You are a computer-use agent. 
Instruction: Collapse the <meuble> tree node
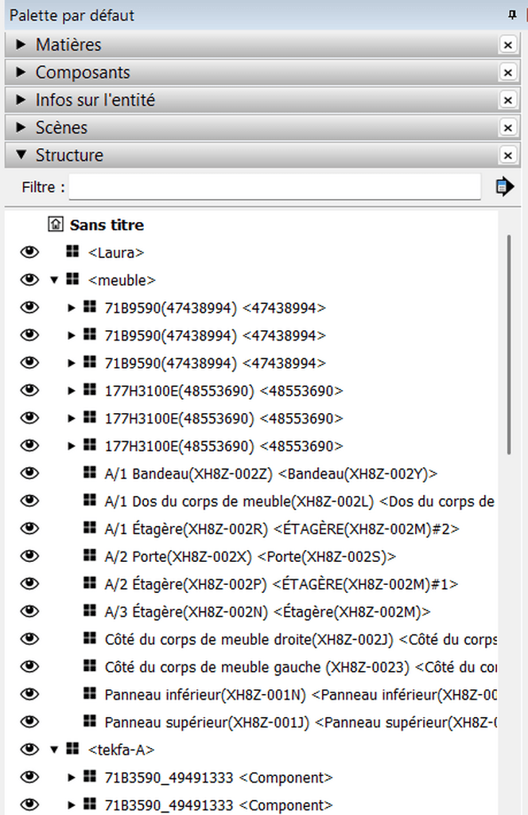[54, 280]
